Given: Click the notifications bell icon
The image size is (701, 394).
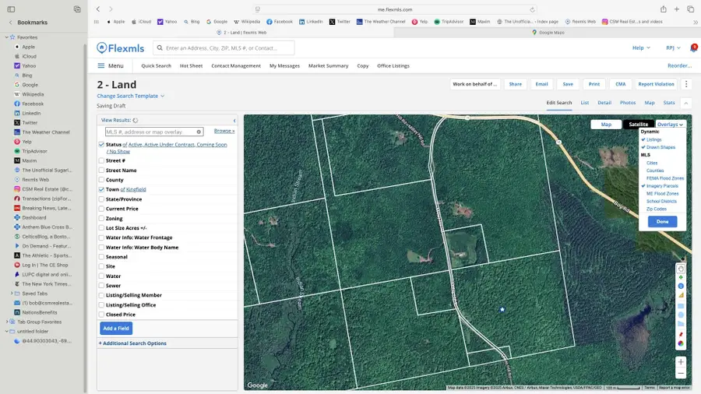Looking at the screenshot, I should click(x=693, y=47).
